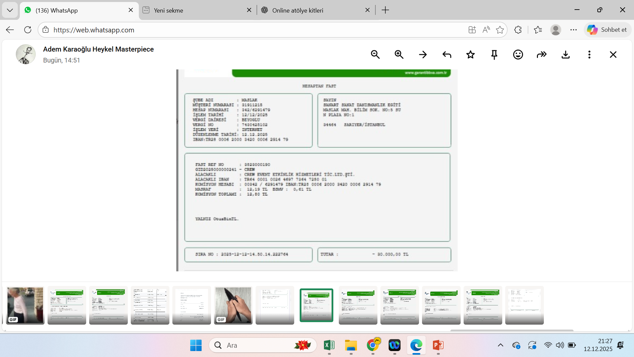The image size is (634, 357).
Task: Click the horizontal thumbnail strip scrollbar
Action: pos(512,330)
